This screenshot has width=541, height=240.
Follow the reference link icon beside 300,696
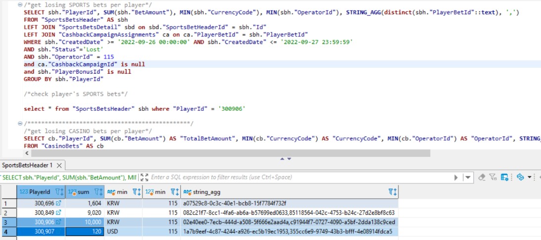coord(58,203)
